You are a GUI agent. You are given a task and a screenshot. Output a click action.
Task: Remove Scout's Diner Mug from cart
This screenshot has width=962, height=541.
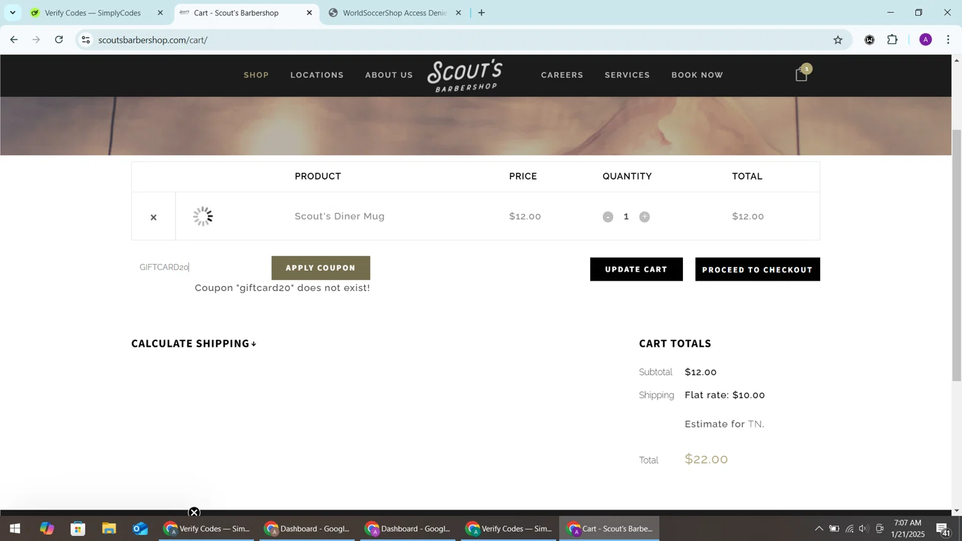(153, 217)
